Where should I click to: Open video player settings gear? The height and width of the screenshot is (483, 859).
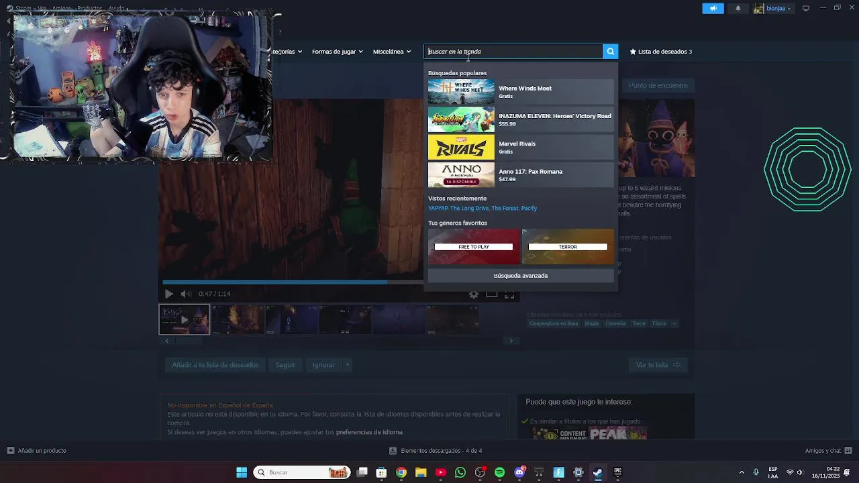(474, 294)
